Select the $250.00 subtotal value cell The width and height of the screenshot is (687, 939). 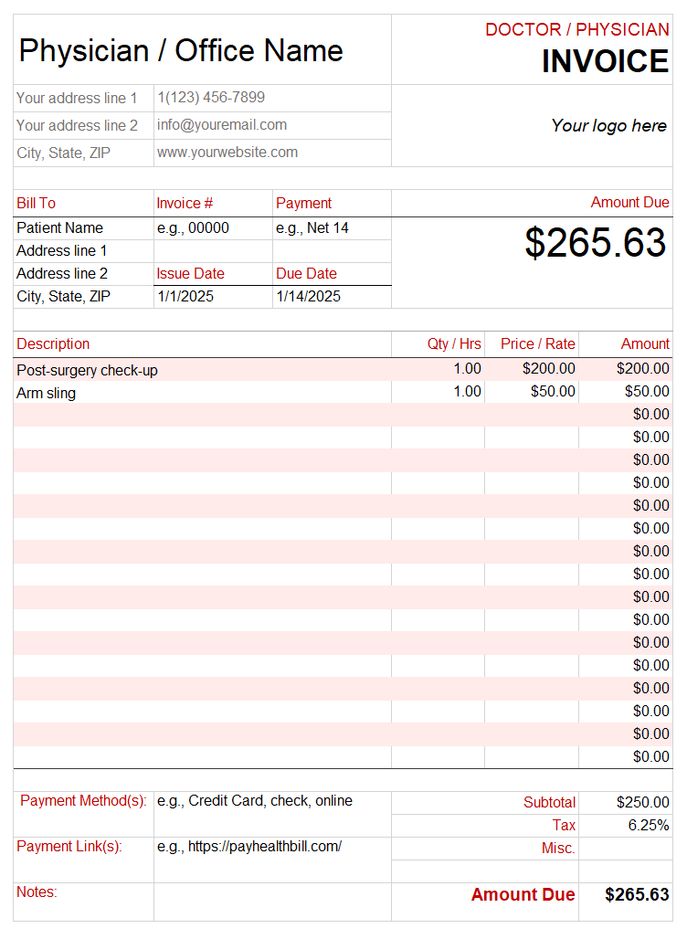click(x=642, y=803)
